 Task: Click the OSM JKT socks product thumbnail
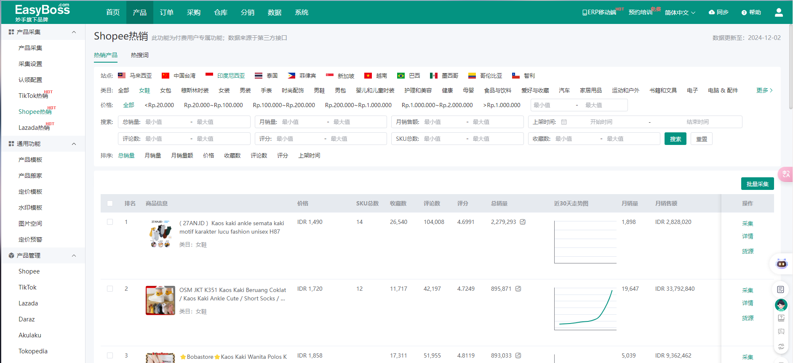coord(160,300)
